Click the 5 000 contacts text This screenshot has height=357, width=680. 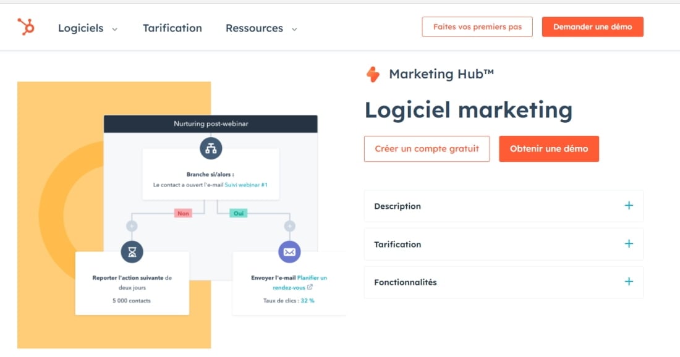coord(132,301)
